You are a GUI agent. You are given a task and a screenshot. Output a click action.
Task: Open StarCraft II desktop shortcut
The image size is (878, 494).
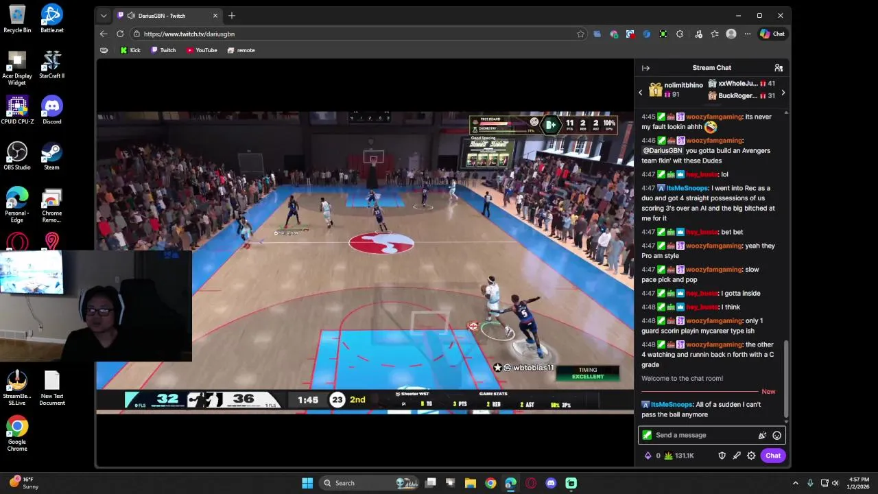coord(51,64)
